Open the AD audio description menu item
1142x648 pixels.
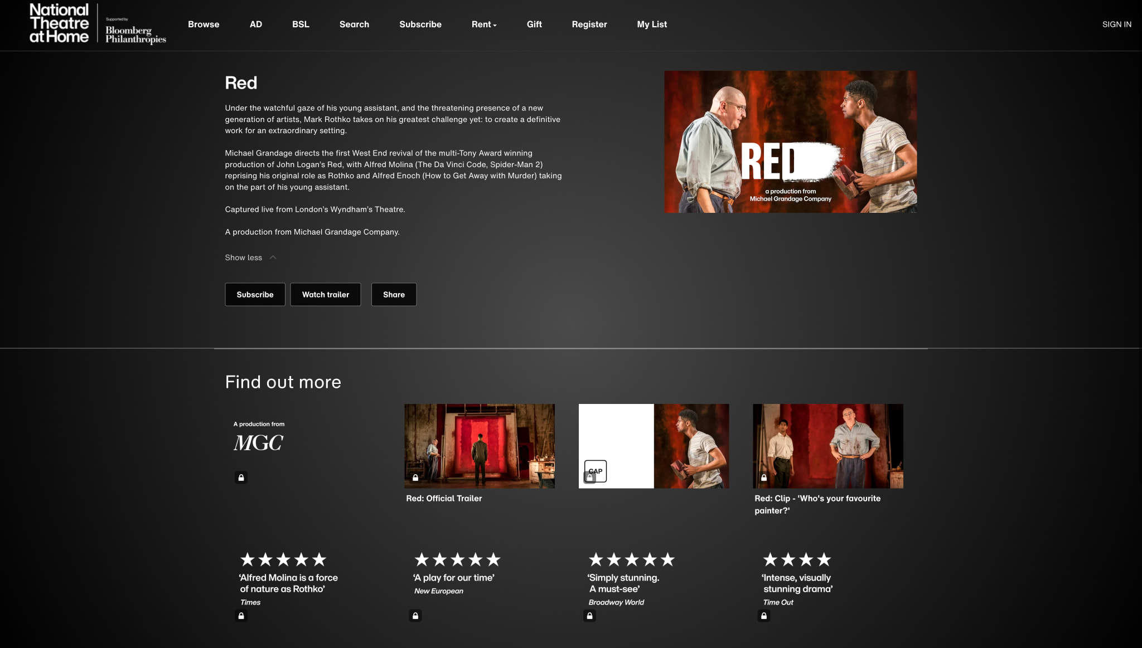pos(256,25)
